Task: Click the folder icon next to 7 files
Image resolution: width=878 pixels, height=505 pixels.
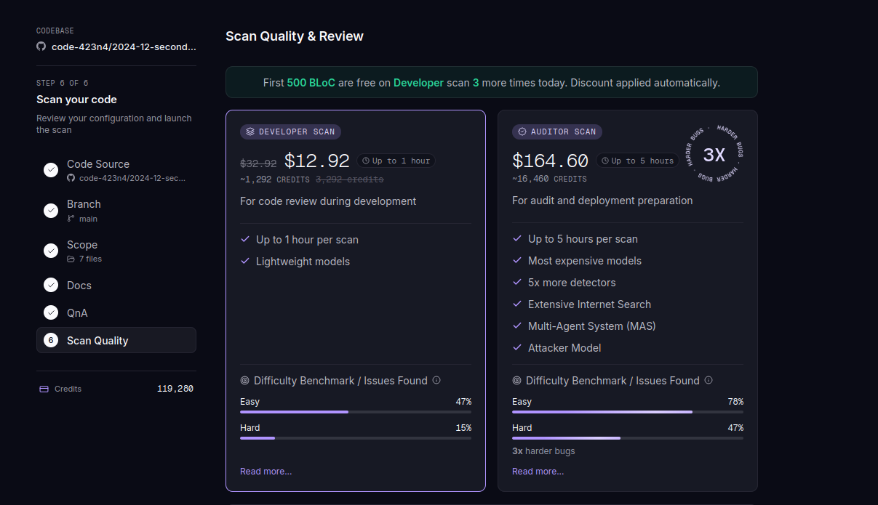Action: [71, 259]
